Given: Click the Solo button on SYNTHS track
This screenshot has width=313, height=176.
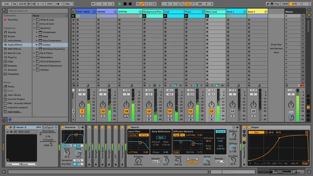Looking at the screenshot, I should (x=126, y=116).
